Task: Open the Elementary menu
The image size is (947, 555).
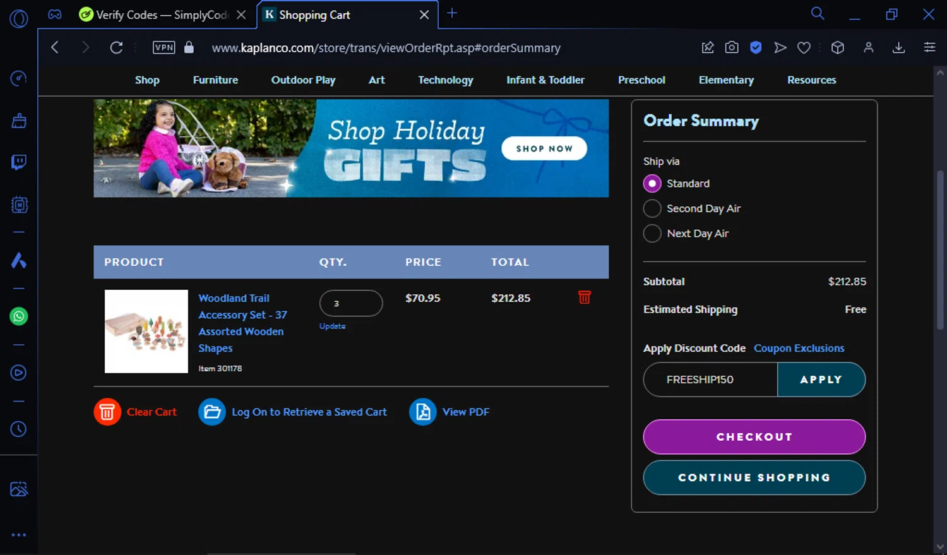Action: coord(726,80)
